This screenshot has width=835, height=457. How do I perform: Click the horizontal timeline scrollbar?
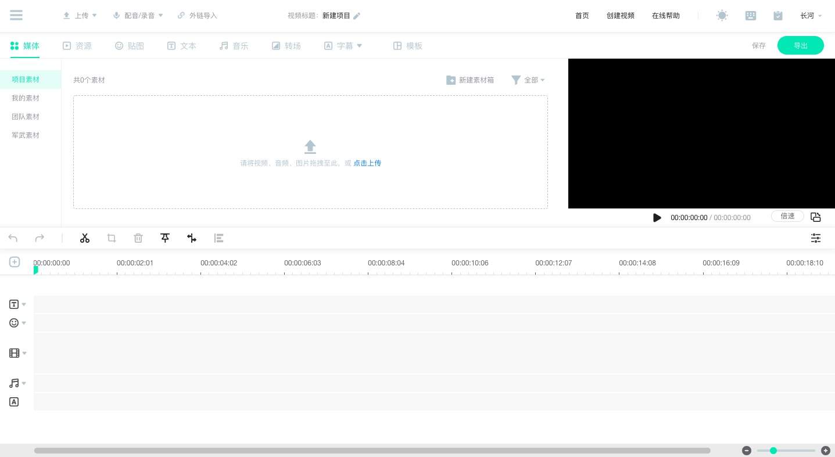pos(372,451)
